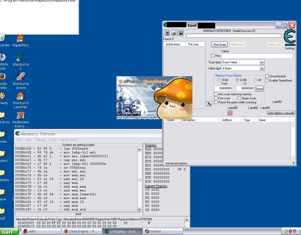Screen dimensions: 301x235
Task: Select the Wolfenstein Enemy Territory desktop icon
Action: (x=21, y=120)
